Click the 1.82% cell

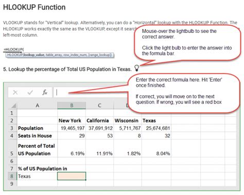coord(128,148)
